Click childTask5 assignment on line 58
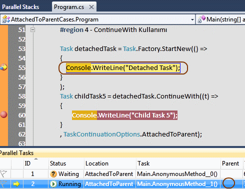This screenshot has width=245, height=189. (139, 96)
